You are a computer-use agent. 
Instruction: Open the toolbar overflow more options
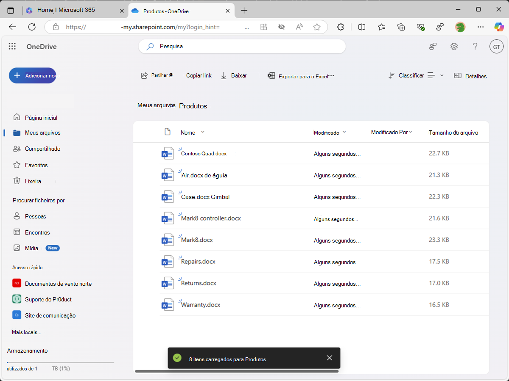(x=332, y=76)
